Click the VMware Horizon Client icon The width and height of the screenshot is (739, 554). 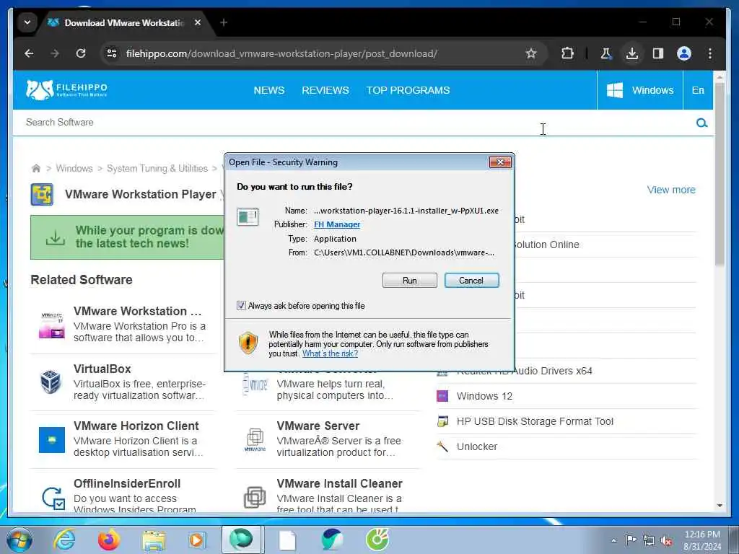click(x=52, y=440)
